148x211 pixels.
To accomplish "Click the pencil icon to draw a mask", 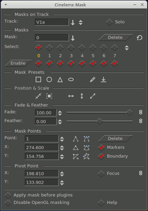I will coord(93,79).
